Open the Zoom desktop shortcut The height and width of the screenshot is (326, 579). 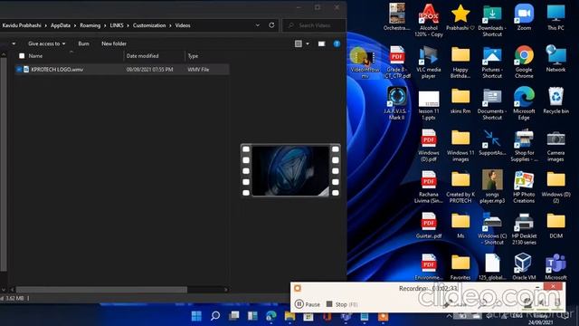(524, 17)
